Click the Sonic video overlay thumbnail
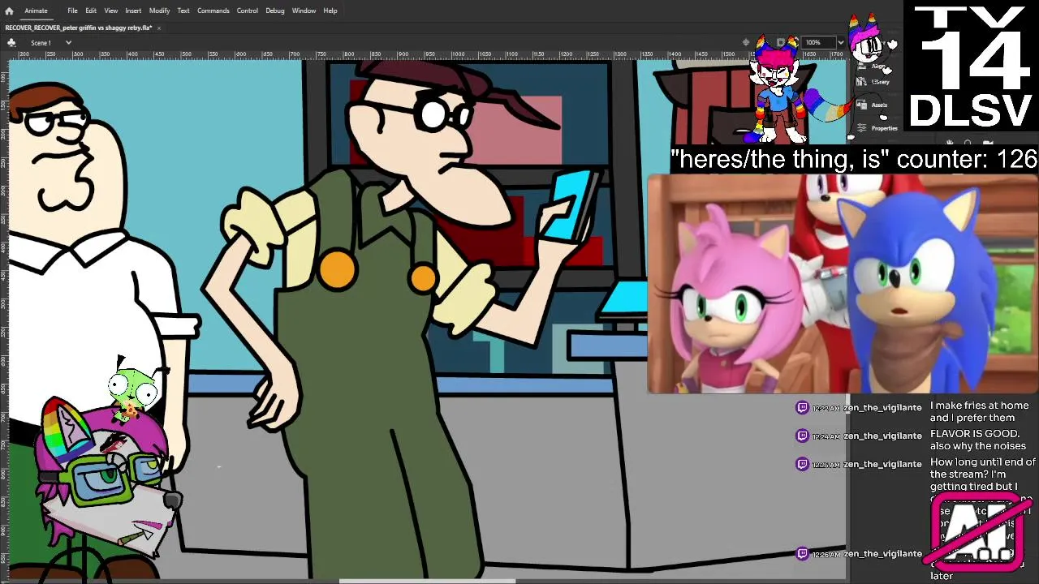This screenshot has height=584, width=1039. (x=843, y=284)
